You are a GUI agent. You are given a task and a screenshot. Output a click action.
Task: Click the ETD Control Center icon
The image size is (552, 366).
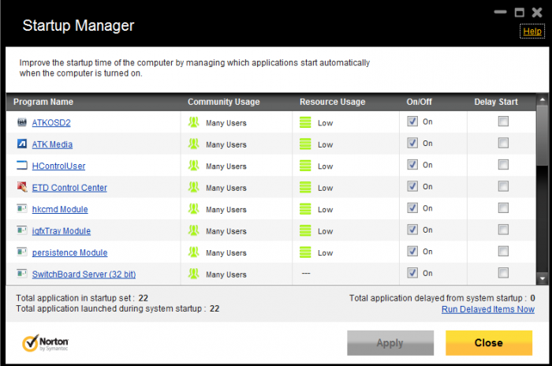pyautogui.click(x=22, y=188)
